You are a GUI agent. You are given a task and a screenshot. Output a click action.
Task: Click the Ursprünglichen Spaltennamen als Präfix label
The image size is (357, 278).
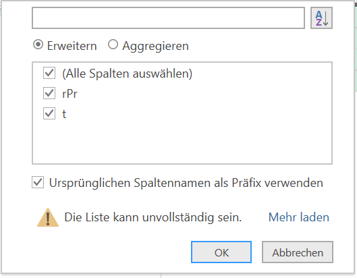[x=186, y=183]
